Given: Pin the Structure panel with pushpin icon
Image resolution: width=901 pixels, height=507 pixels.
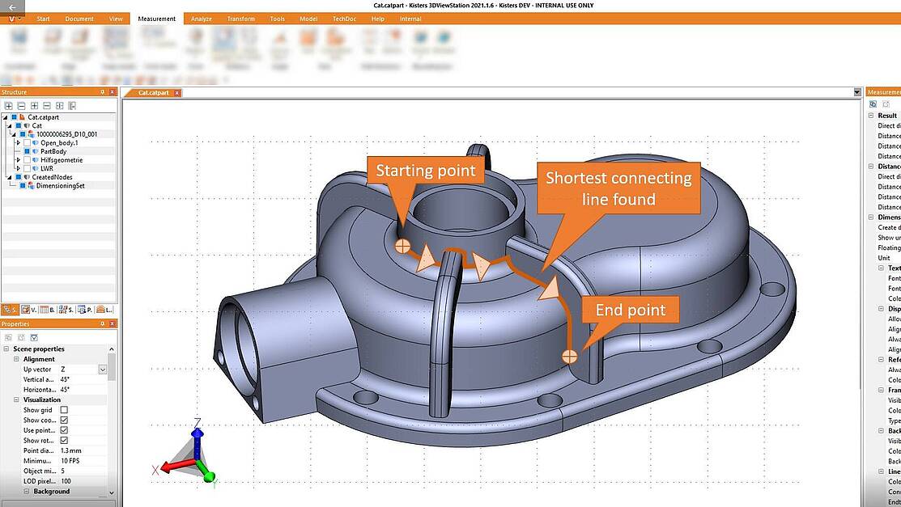Looking at the screenshot, I should pyautogui.click(x=103, y=92).
